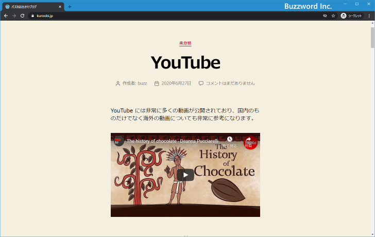
Task: Click the scrollbar down arrow
Action: pyautogui.click(x=372, y=234)
